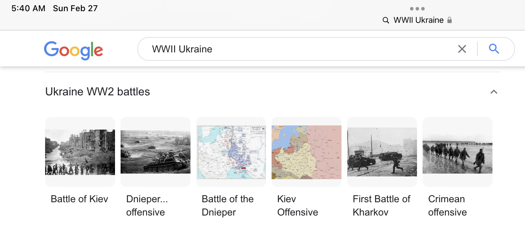Click the Battle of Kiev label
This screenshot has width=525, height=226.
click(79, 199)
